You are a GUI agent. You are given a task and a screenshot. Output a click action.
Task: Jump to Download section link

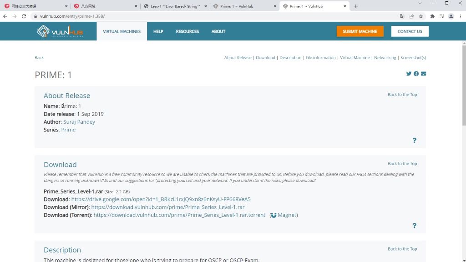point(265,58)
